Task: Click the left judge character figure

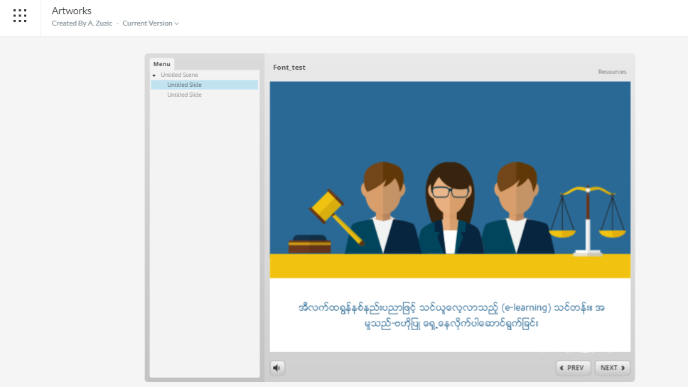Action: (382, 209)
